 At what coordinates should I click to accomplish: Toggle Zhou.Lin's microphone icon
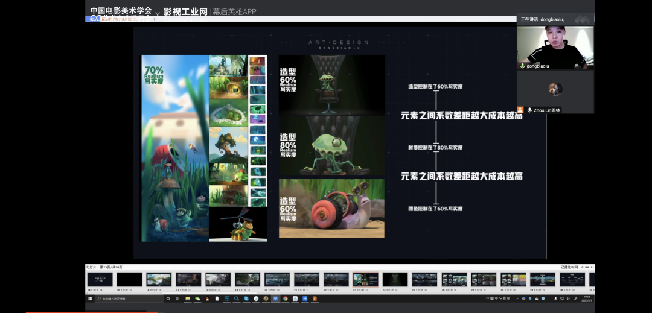coord(529,110)
